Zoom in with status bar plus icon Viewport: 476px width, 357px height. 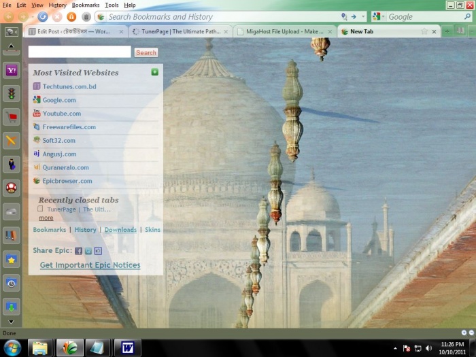(464, 333)
